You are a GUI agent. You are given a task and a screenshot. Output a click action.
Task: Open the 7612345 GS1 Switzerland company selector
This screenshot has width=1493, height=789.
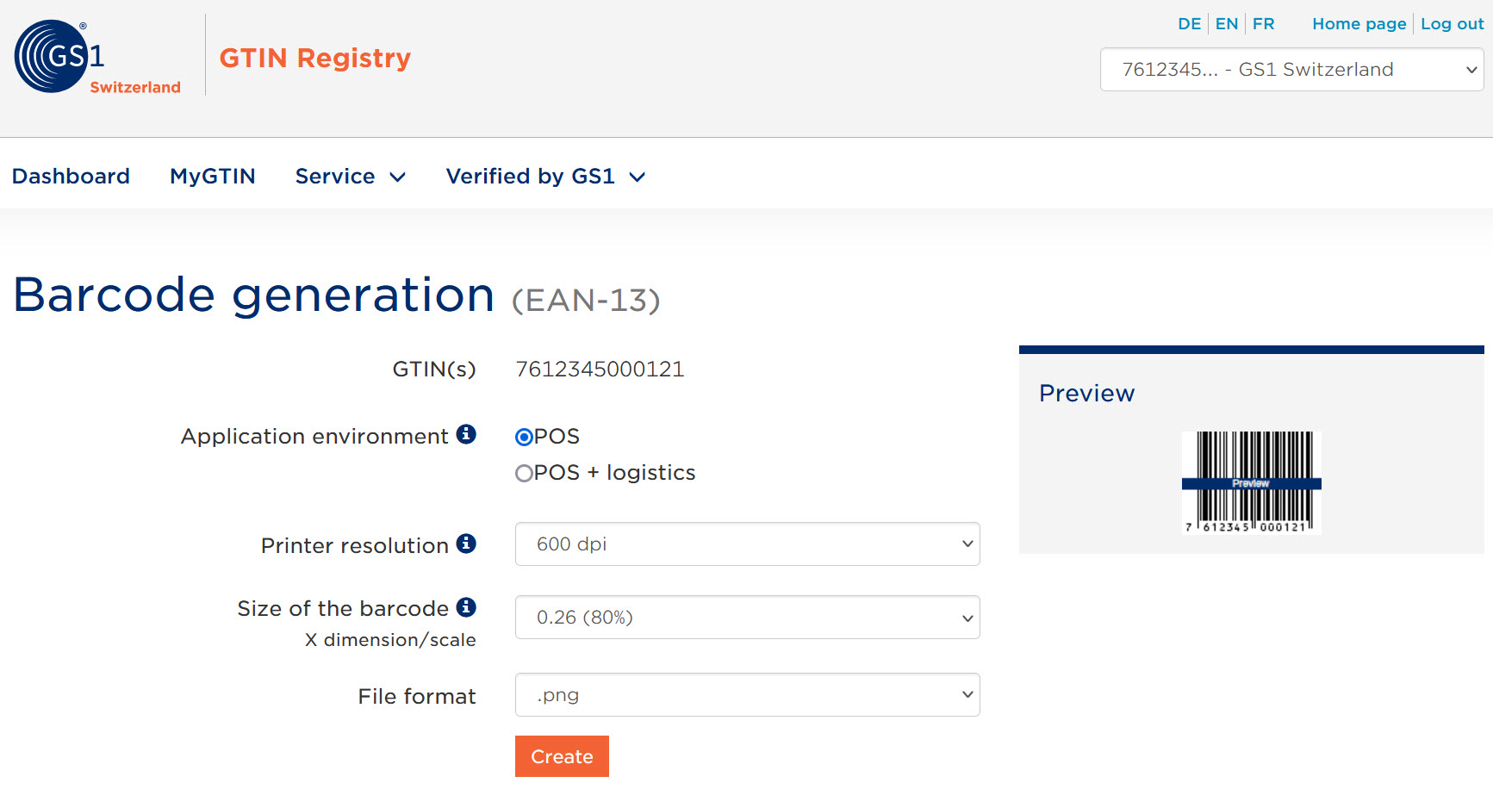click(1291, 70)
